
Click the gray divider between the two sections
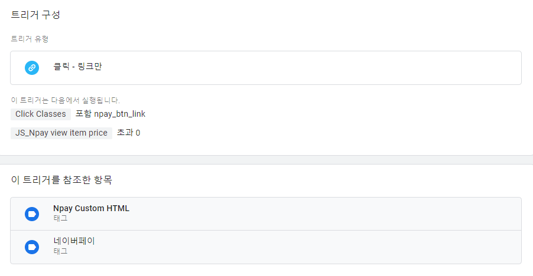coord(266,160)
